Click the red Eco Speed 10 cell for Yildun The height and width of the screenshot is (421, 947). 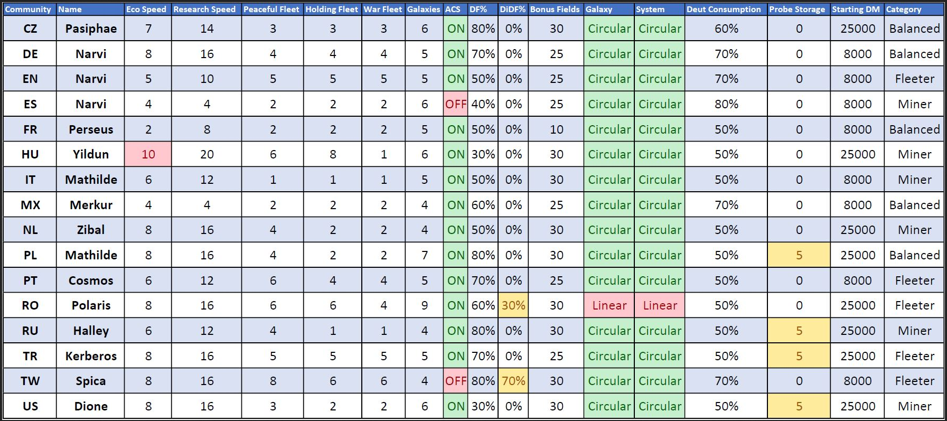148,154
